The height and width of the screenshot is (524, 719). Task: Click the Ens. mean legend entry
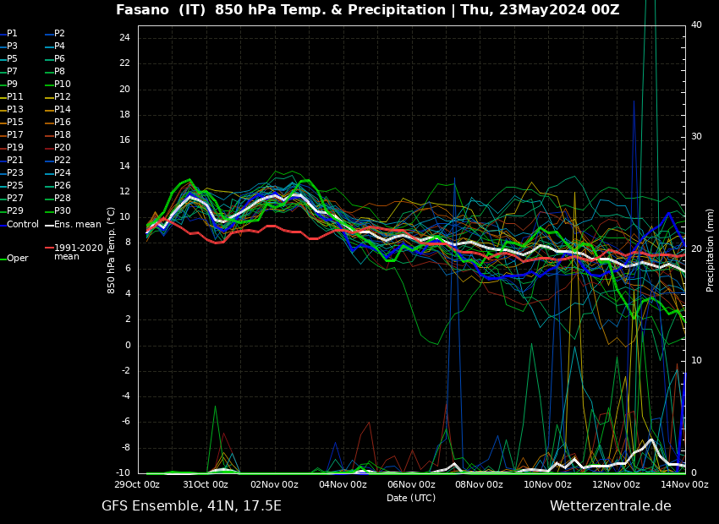pyautogui.click(x=77, y=225)
